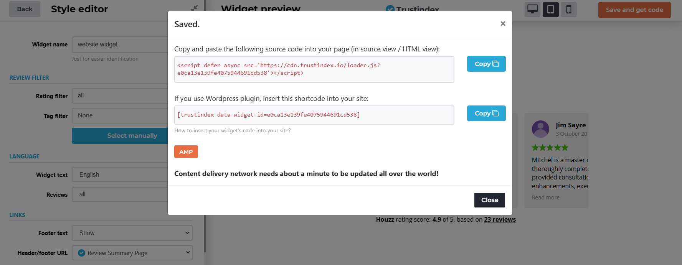Screen dimensions: 682x265
Task: Open the Rating filter dropdown
Action: click(120, 96)
